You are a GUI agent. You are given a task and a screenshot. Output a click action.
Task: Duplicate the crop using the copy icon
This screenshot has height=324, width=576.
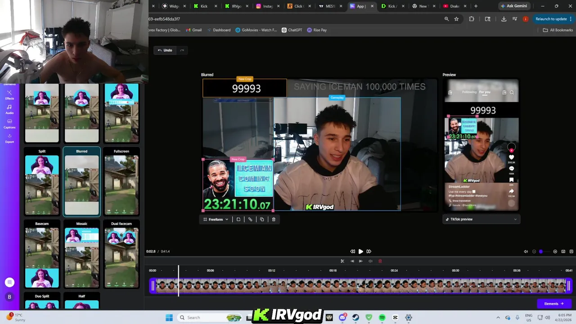(x=262, y=219)
